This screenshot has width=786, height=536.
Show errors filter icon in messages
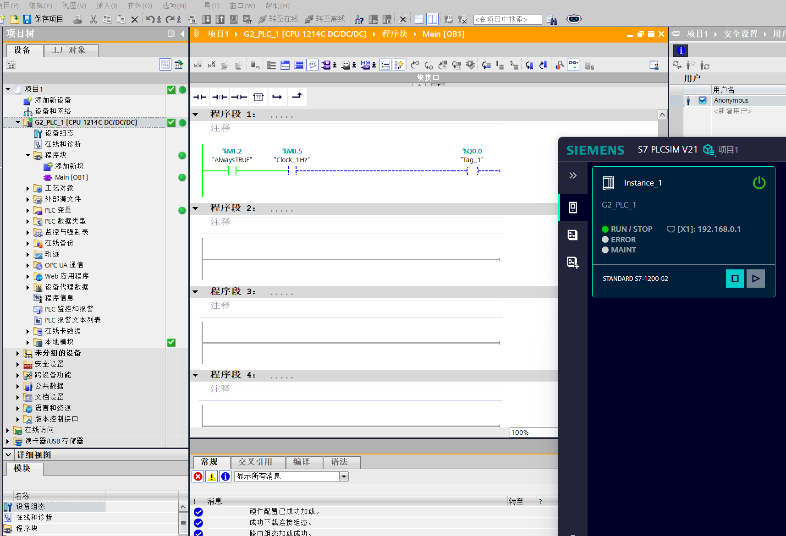(x=198, y=476)
